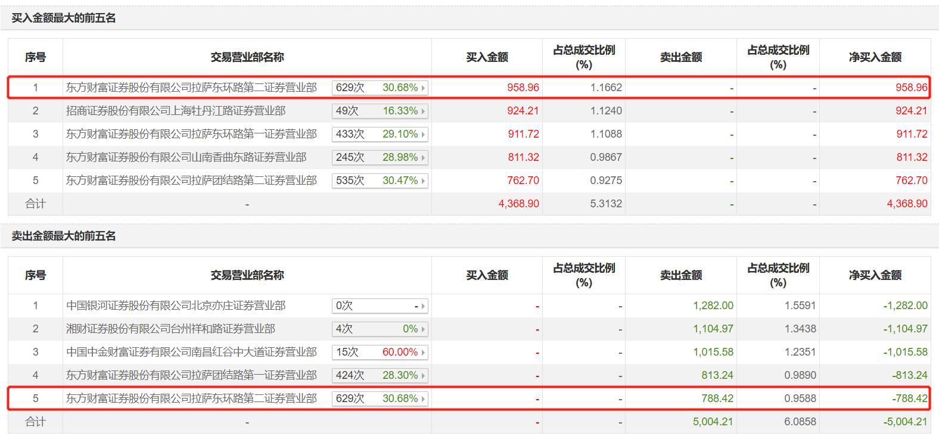Click buy amount 911.72 in row 3
939x439 pixels.
click(x=523, y=134)
